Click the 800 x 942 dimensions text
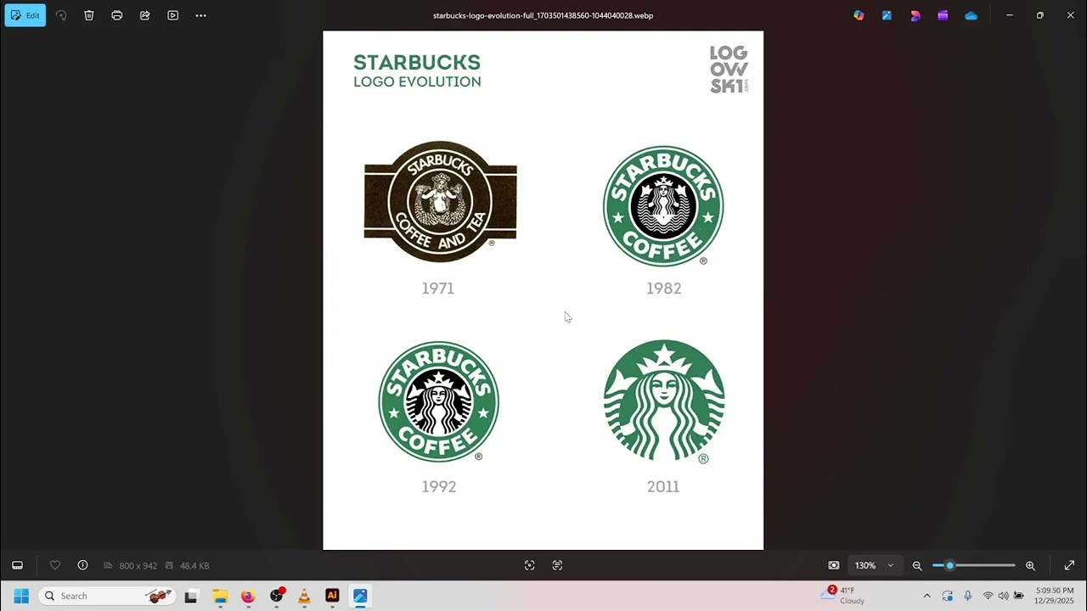Image resolution: width=1087 pixels, height=611 pixels. coord(138,566)
